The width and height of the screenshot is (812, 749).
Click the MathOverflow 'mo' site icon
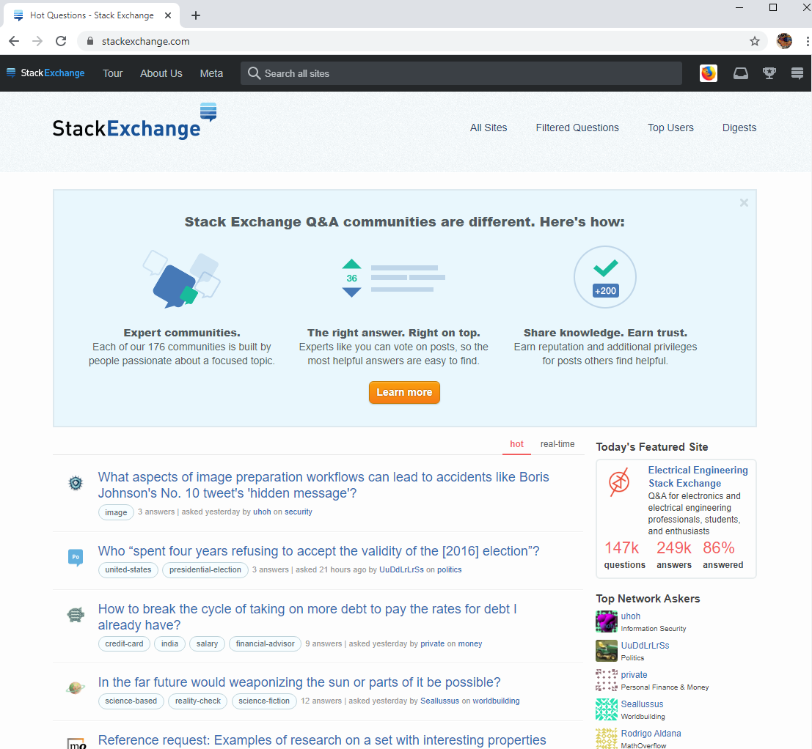pyautogui.click(x=76, y=744)
